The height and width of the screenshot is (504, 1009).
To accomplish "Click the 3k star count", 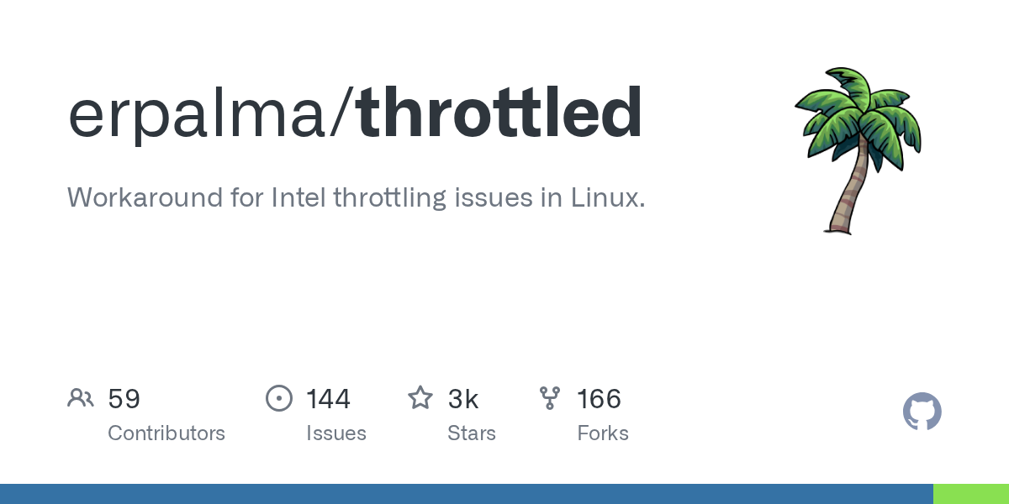I will (463, 399).
